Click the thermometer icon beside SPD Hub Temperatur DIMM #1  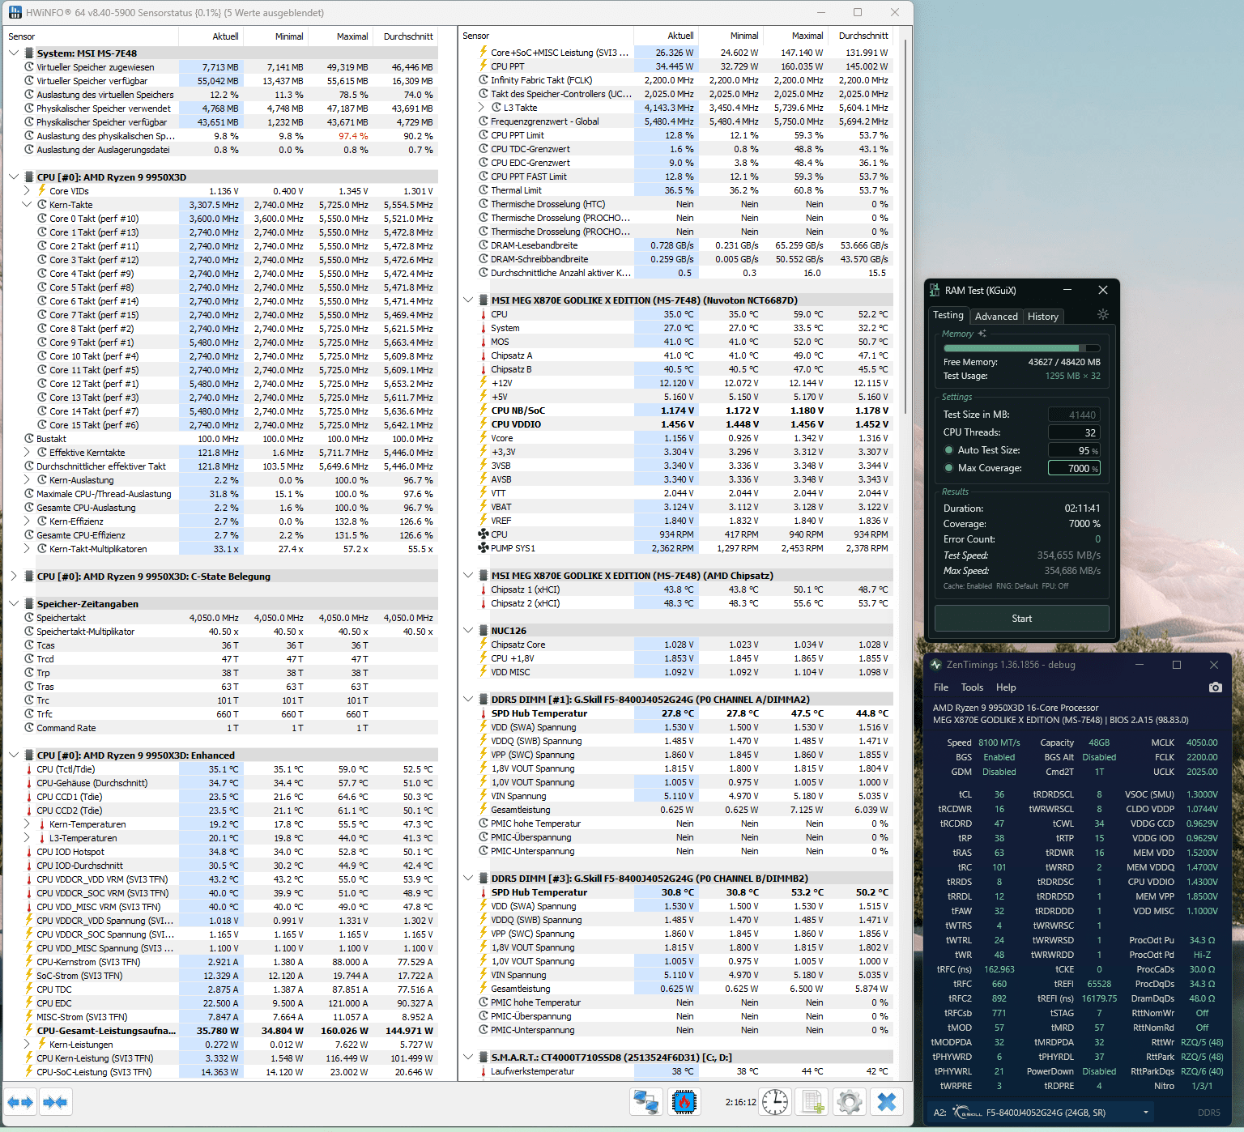click(x=484, y=713)
